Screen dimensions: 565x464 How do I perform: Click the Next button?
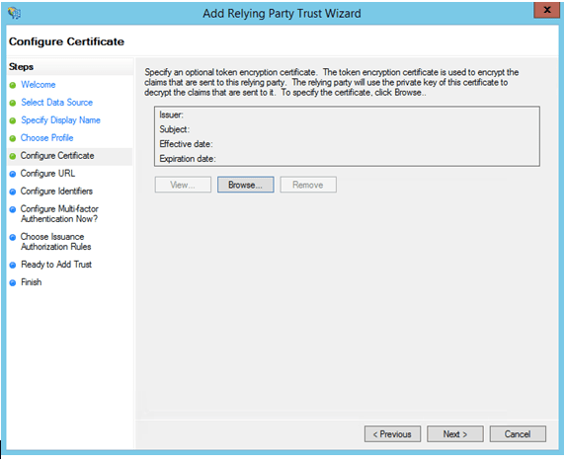click(455, 434)
